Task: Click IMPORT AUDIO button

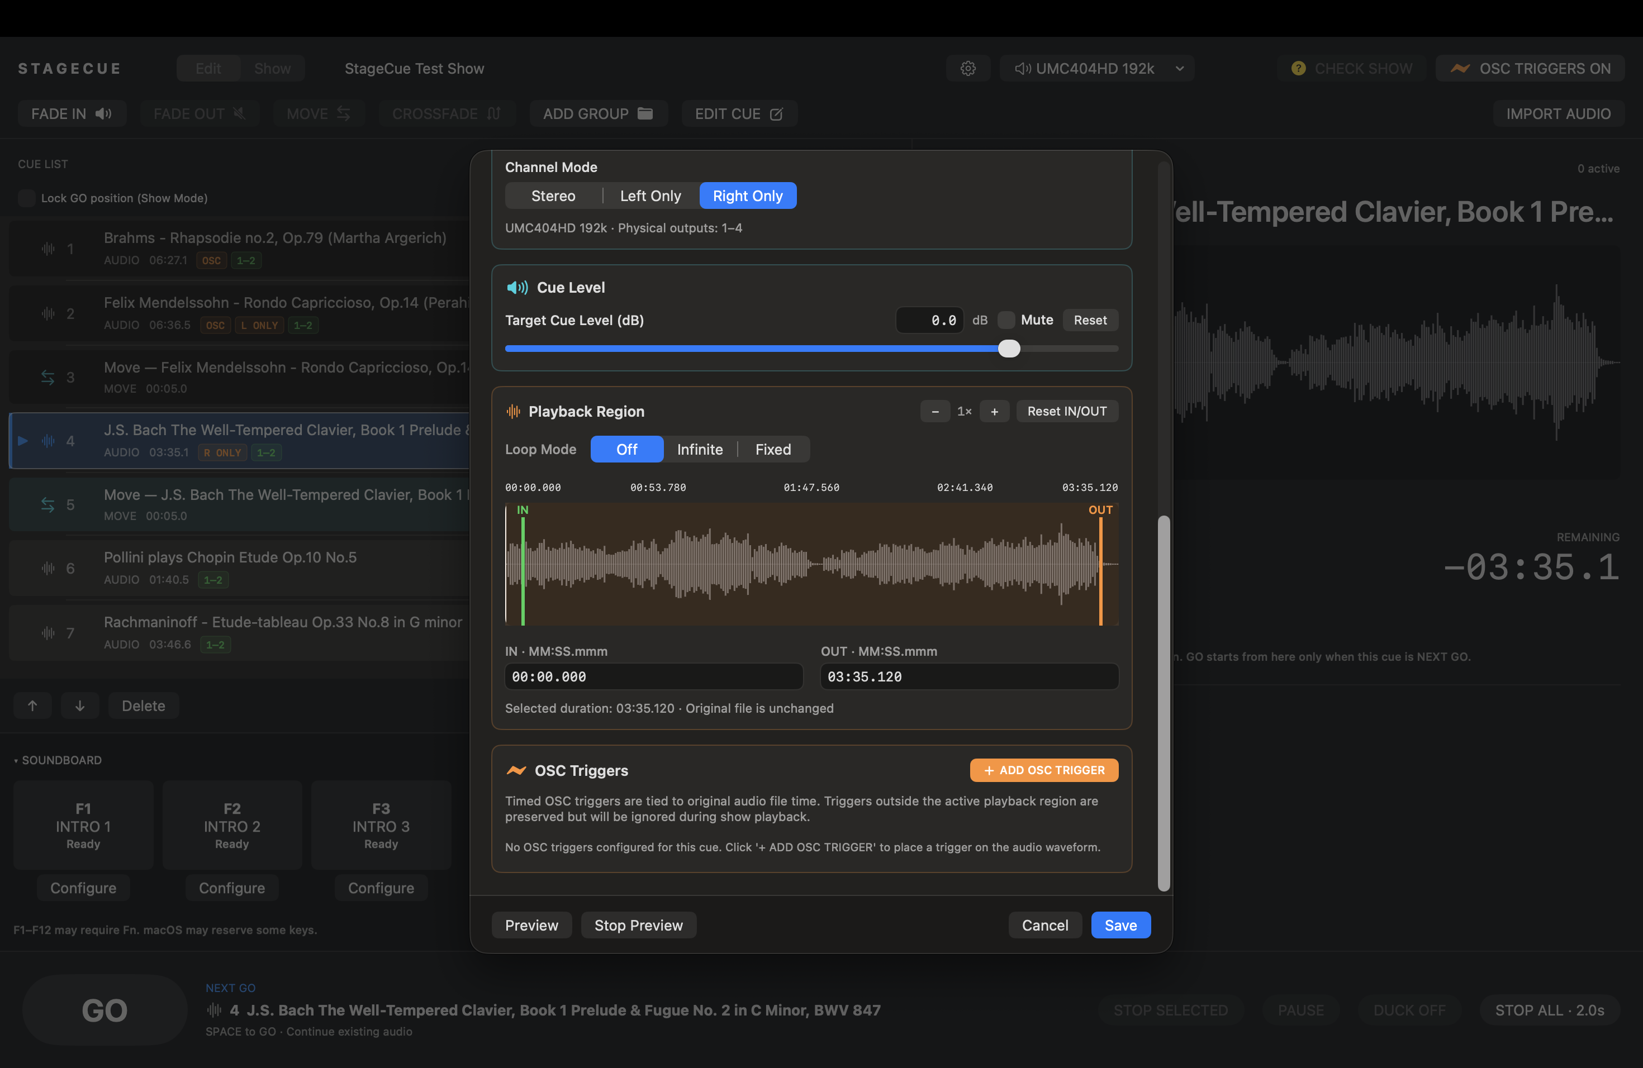Action: point(1558,114)
